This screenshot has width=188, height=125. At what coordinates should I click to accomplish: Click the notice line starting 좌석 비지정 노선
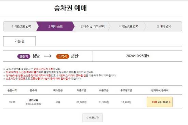pos(50,72)
